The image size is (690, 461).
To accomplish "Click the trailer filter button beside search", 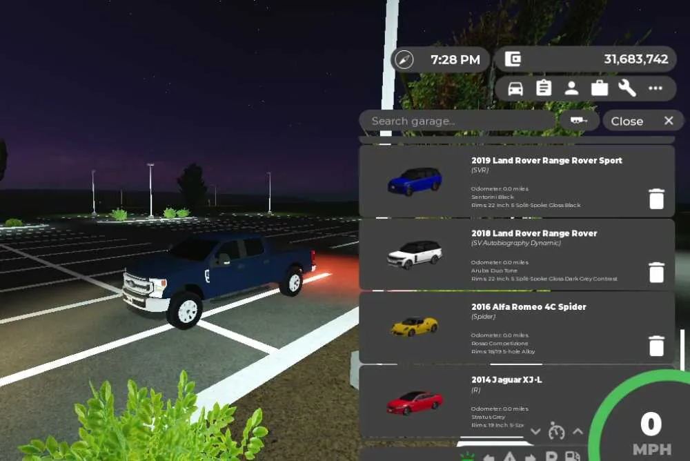I will click(579, 120).
